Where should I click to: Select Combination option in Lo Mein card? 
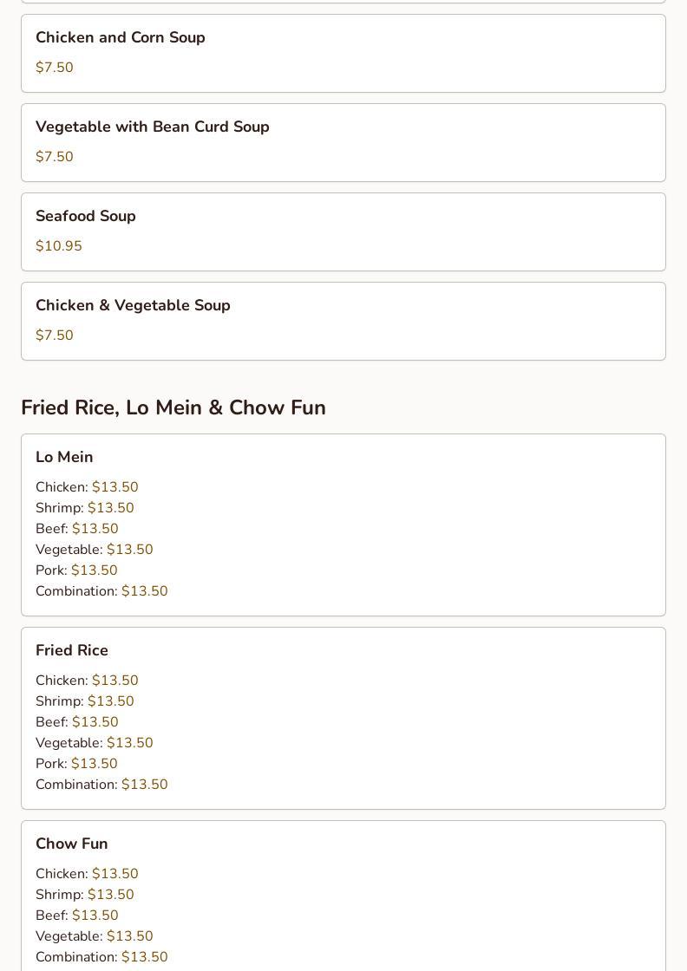(101, 591)
